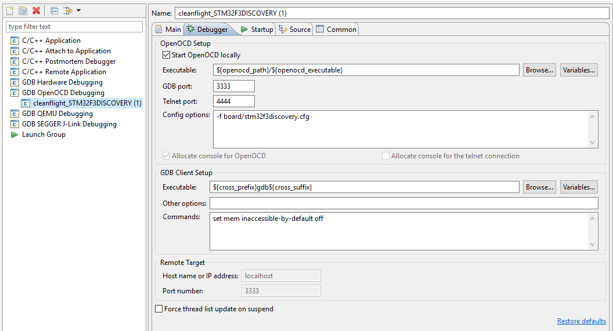Viewport: 613px width, 331px height.
Task: Click the New launch configuration icon
Action: click(10, 10)
